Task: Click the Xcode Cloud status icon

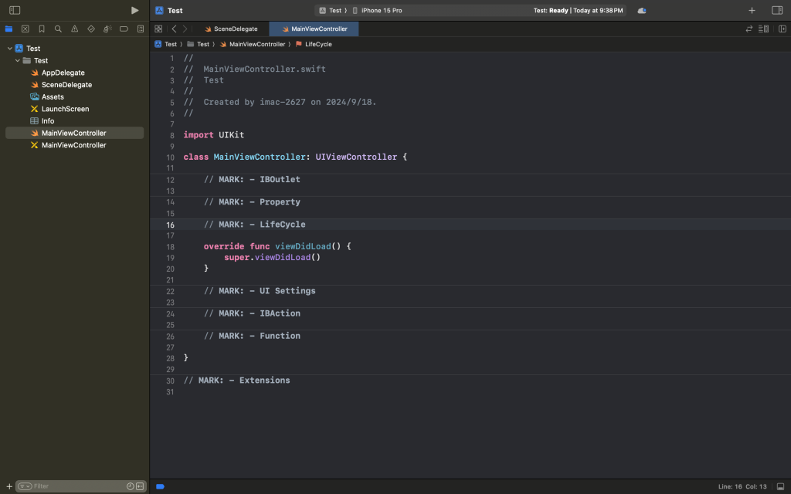Action: (x=642, y=10)
